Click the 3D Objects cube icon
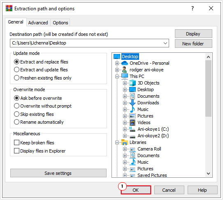 coord(132,83)
